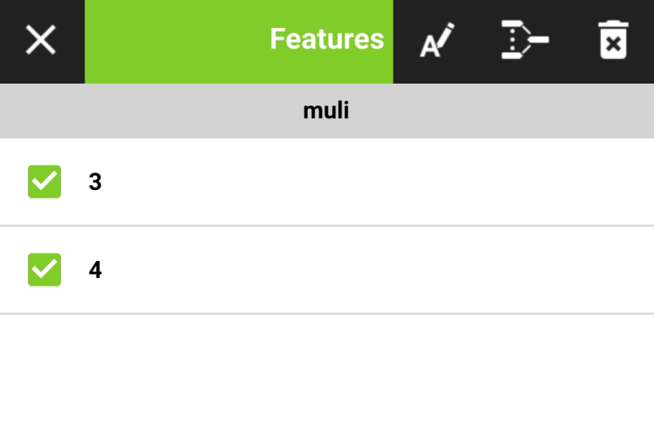Uncheck the checkbox for feature 4
Image resolution: width=654 pixels, height=434 pixels.
pos(45,269)
